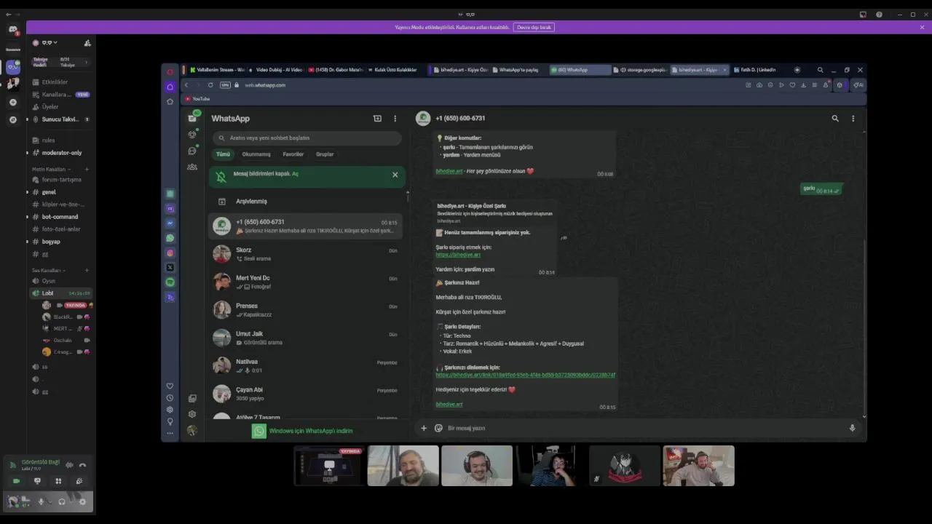Switch to WhatsApp'ta paylaş browser tab

pyautogui.click(x=518, y=70)
